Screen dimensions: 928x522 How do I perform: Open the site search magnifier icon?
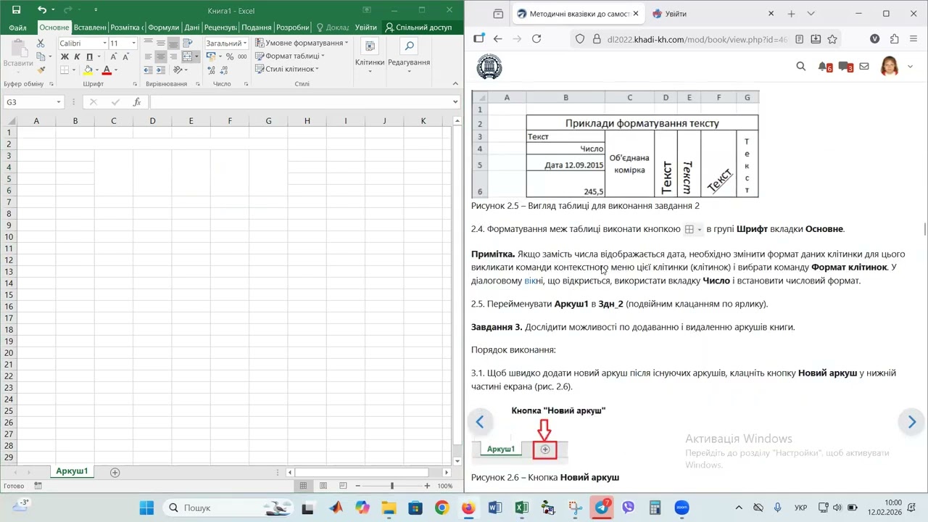tap(801, 67)
